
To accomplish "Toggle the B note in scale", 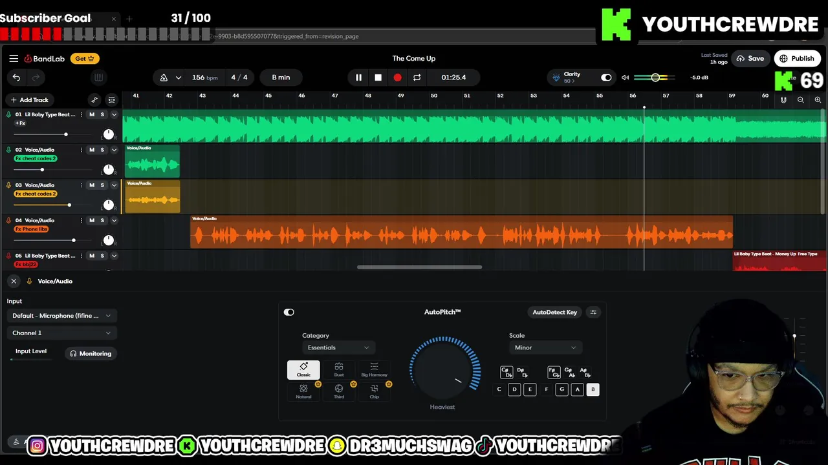I will pyautogui.click(x=593, y=389).
